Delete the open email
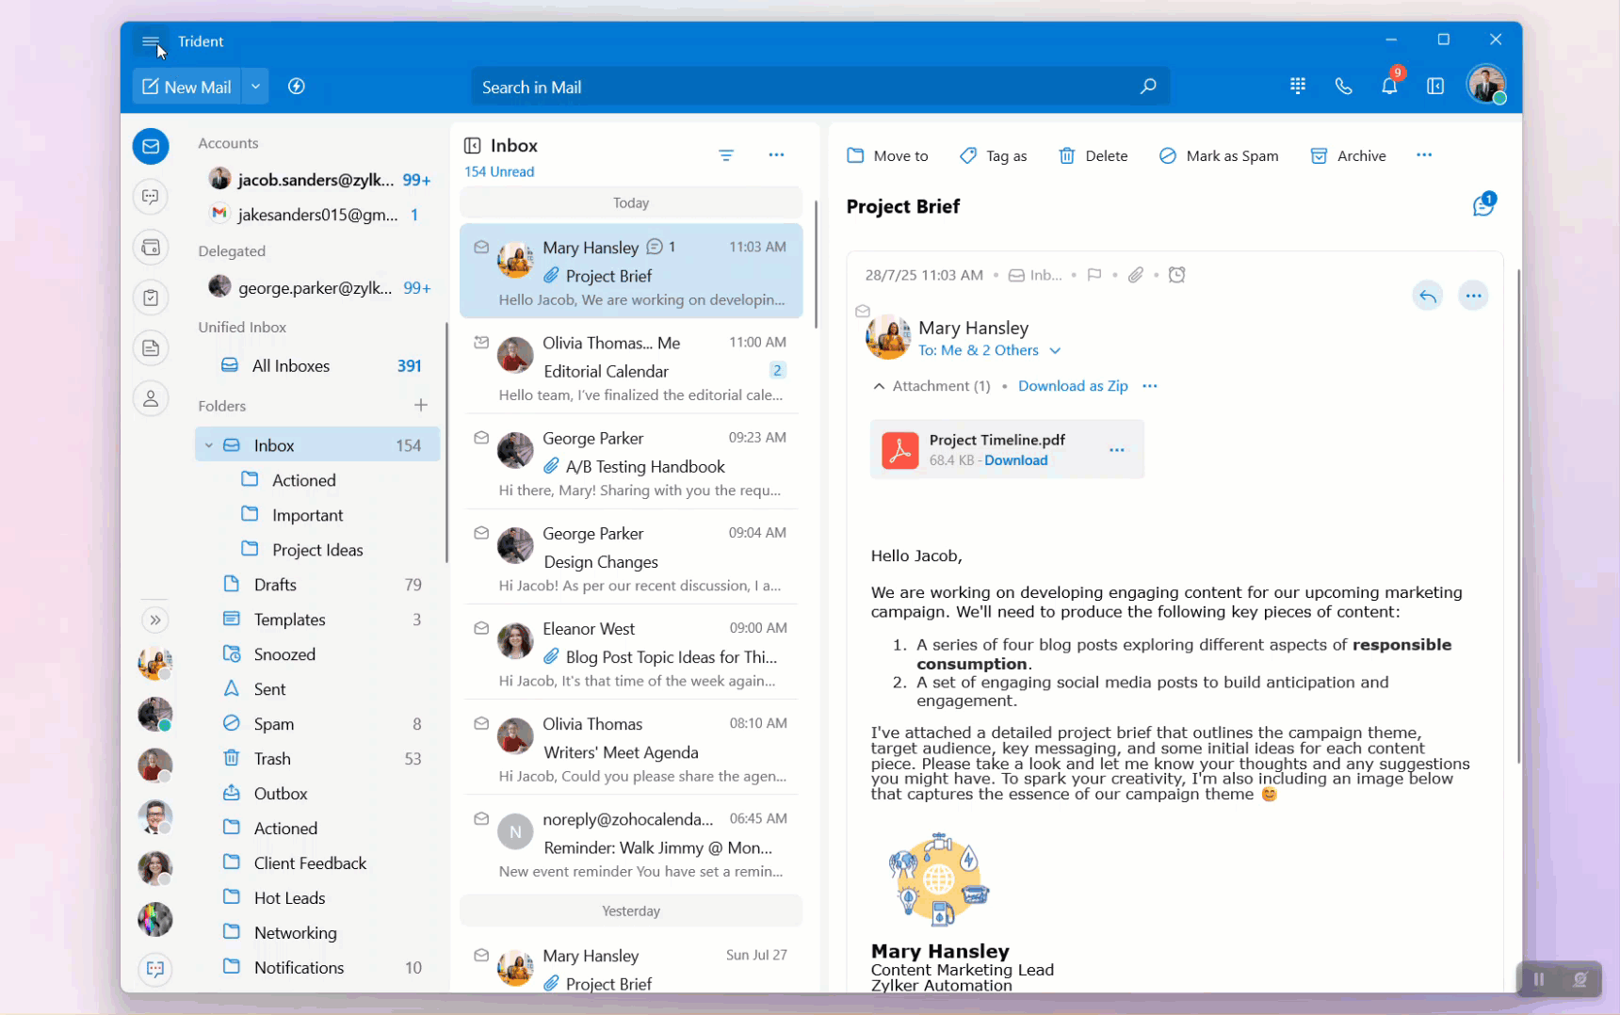Viewport: 1620px width, 1015px height. click(1093, 155)
